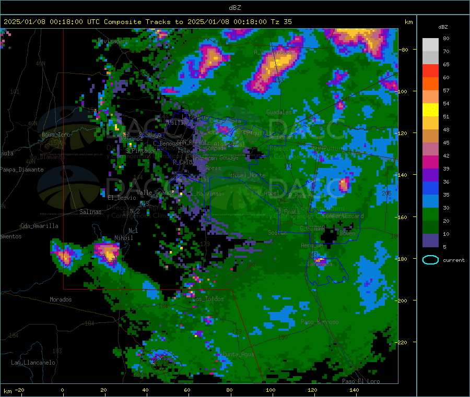The width and height of the screenshot is (470, 397).
Task: Click the strong echo cell west of Nihuil
Action: [x=65, y=257]
